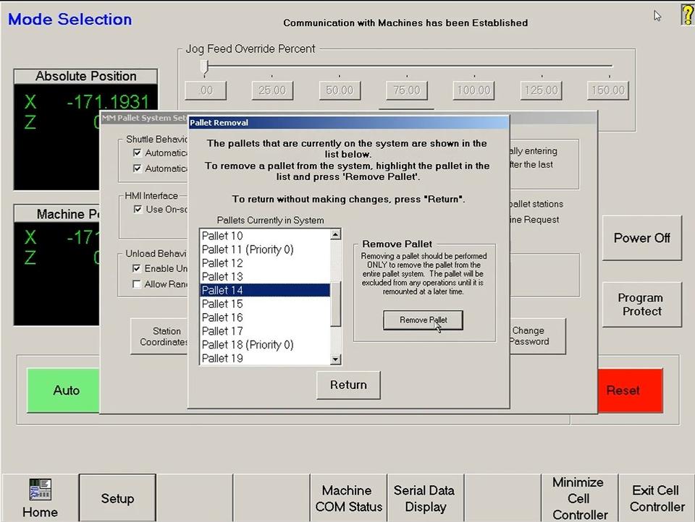Set jog feed override to 150.00
Viewport: 695px width, 522px height.
click(607, 90)
